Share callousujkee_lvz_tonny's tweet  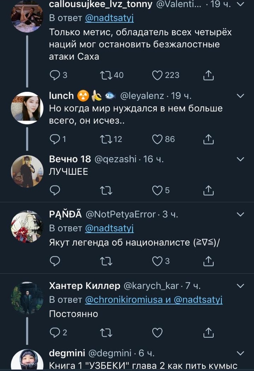pos(208,75)
